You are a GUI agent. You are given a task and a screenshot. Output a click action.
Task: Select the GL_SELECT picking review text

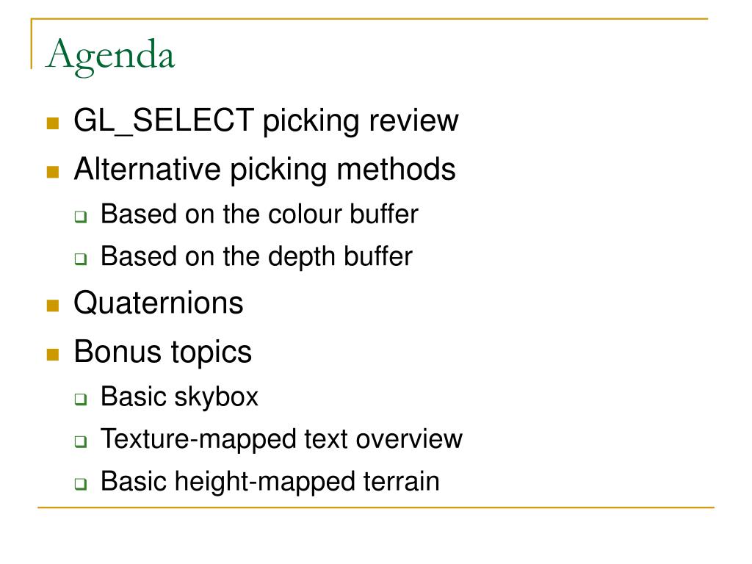pos(266,120)
